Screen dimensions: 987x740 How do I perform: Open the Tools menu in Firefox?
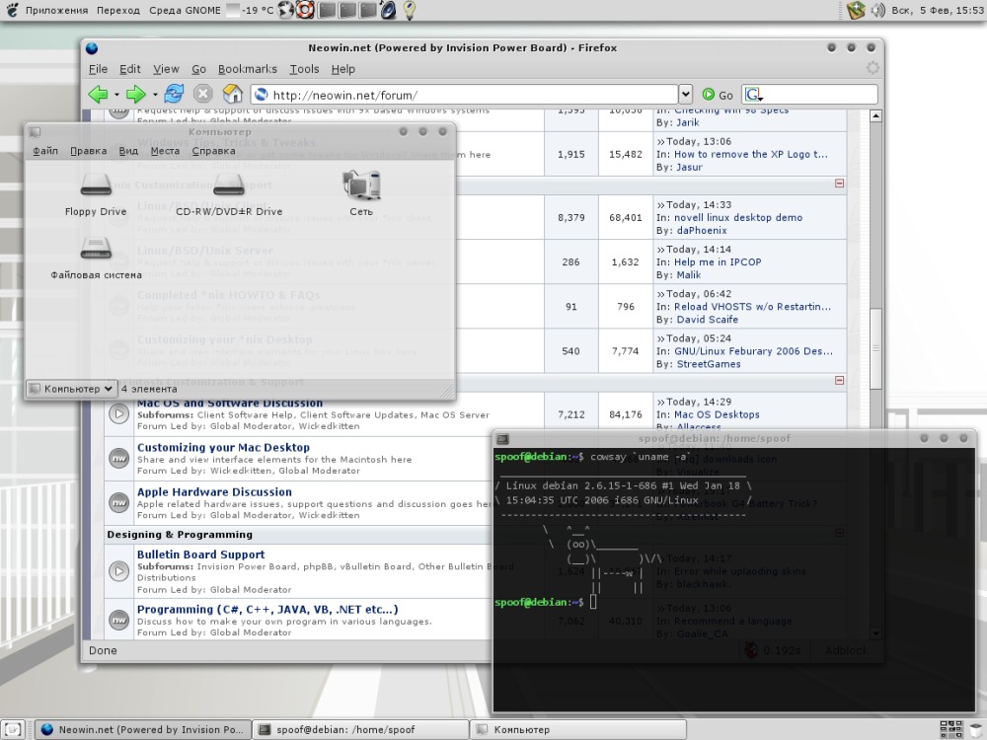coord(304,69)
